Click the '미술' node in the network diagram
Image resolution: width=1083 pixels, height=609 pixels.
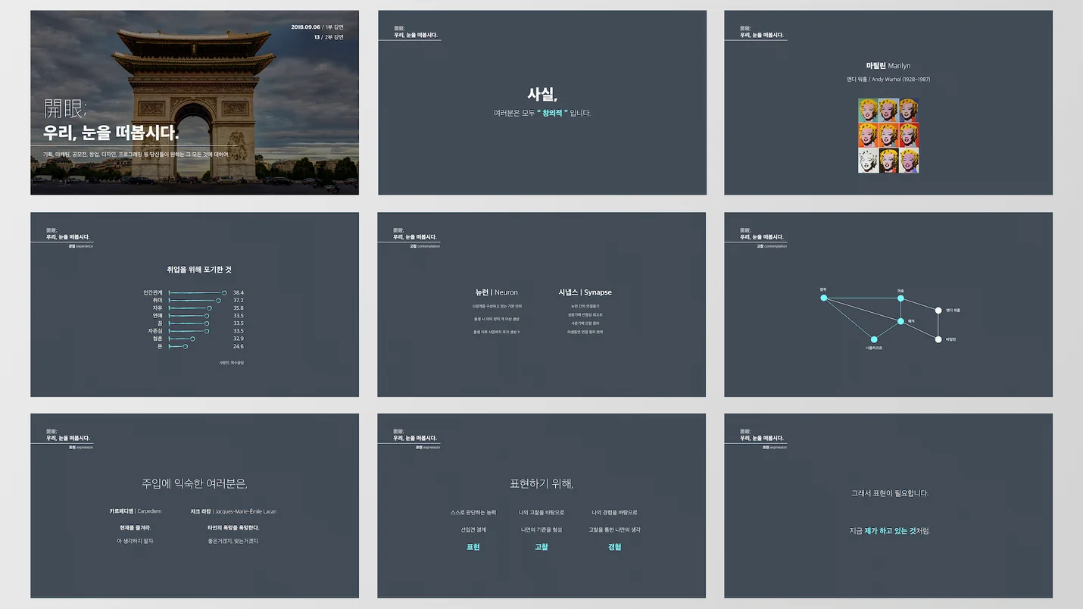(900, 298)
